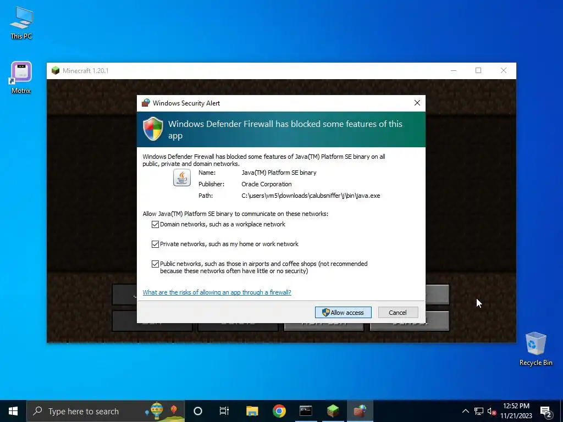Open Task View from taskbar
Image resolution: width=563 pixels, height=422 pixels.
click(224, 411)
